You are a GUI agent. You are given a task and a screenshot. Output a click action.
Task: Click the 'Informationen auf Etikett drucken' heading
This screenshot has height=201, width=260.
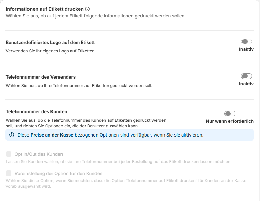point(45,9)
